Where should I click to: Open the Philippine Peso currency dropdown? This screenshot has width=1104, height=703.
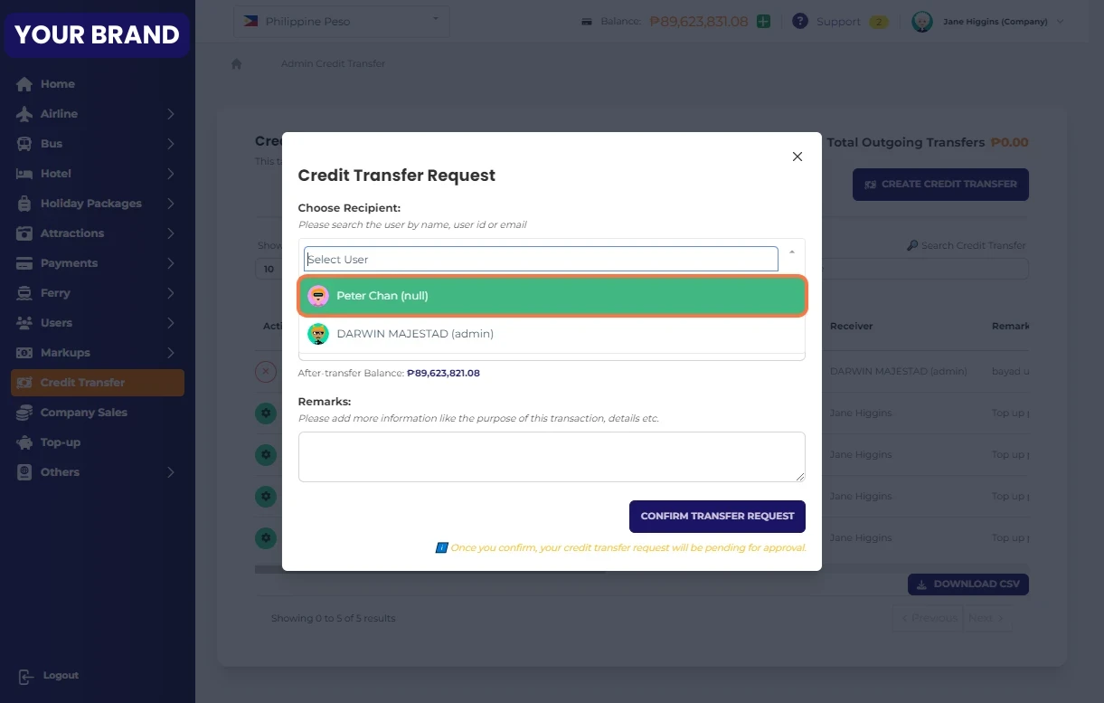point(341,21)
